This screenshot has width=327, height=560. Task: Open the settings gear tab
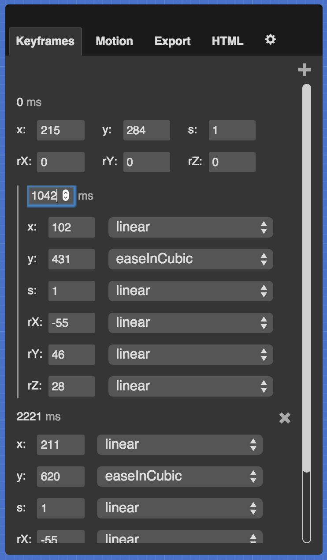click(x=270, y=40)
